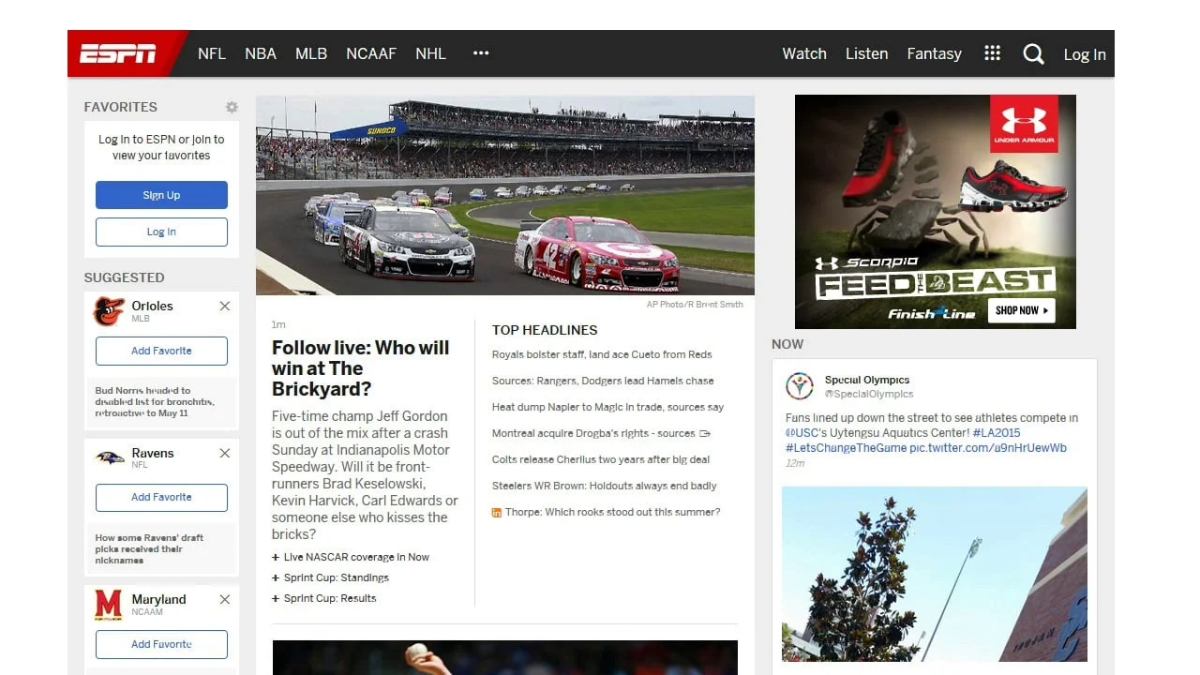Read 'Steelers WR Brown: Holdouts' headline

tap(605, 486)
